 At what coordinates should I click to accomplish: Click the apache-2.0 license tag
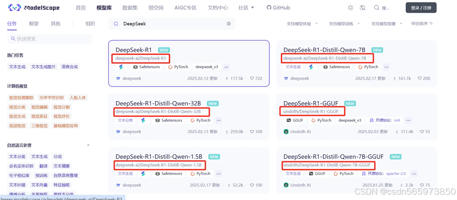384,174
